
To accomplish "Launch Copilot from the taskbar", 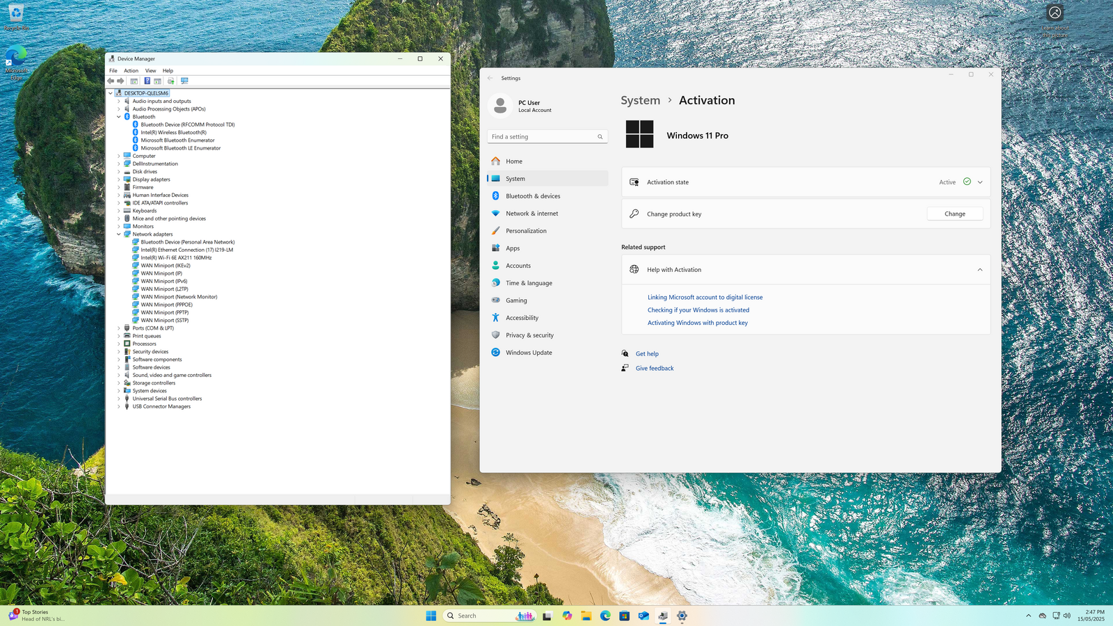I will (x=567, y=616).
